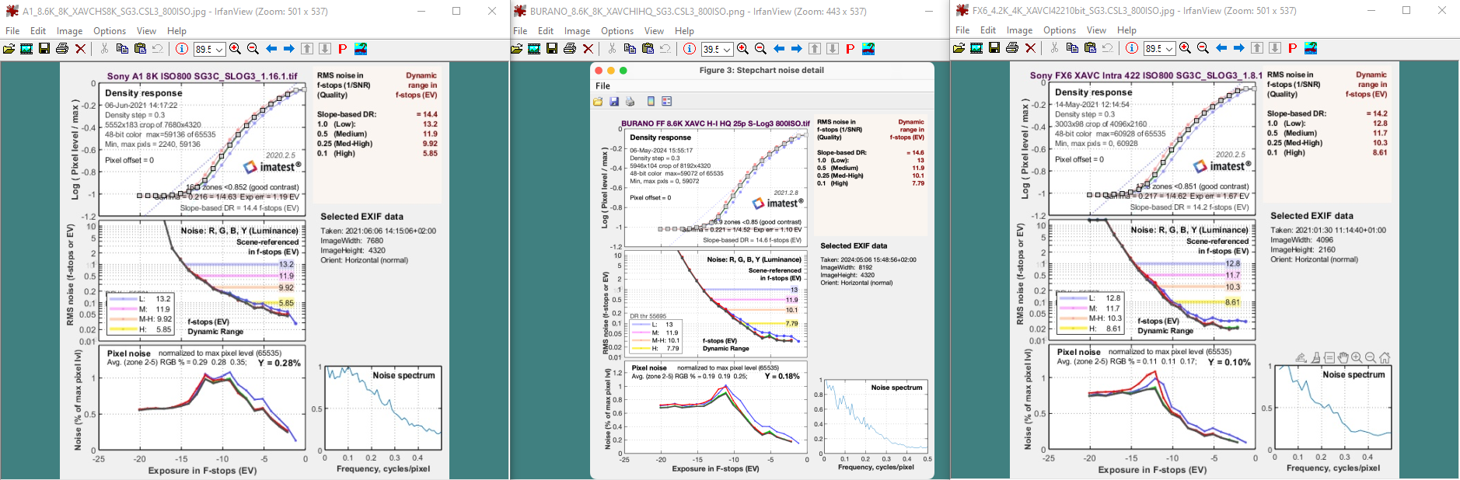Open the File menu in the A1 window
The height and width of the screenshot is (480, 1460).
12,31
